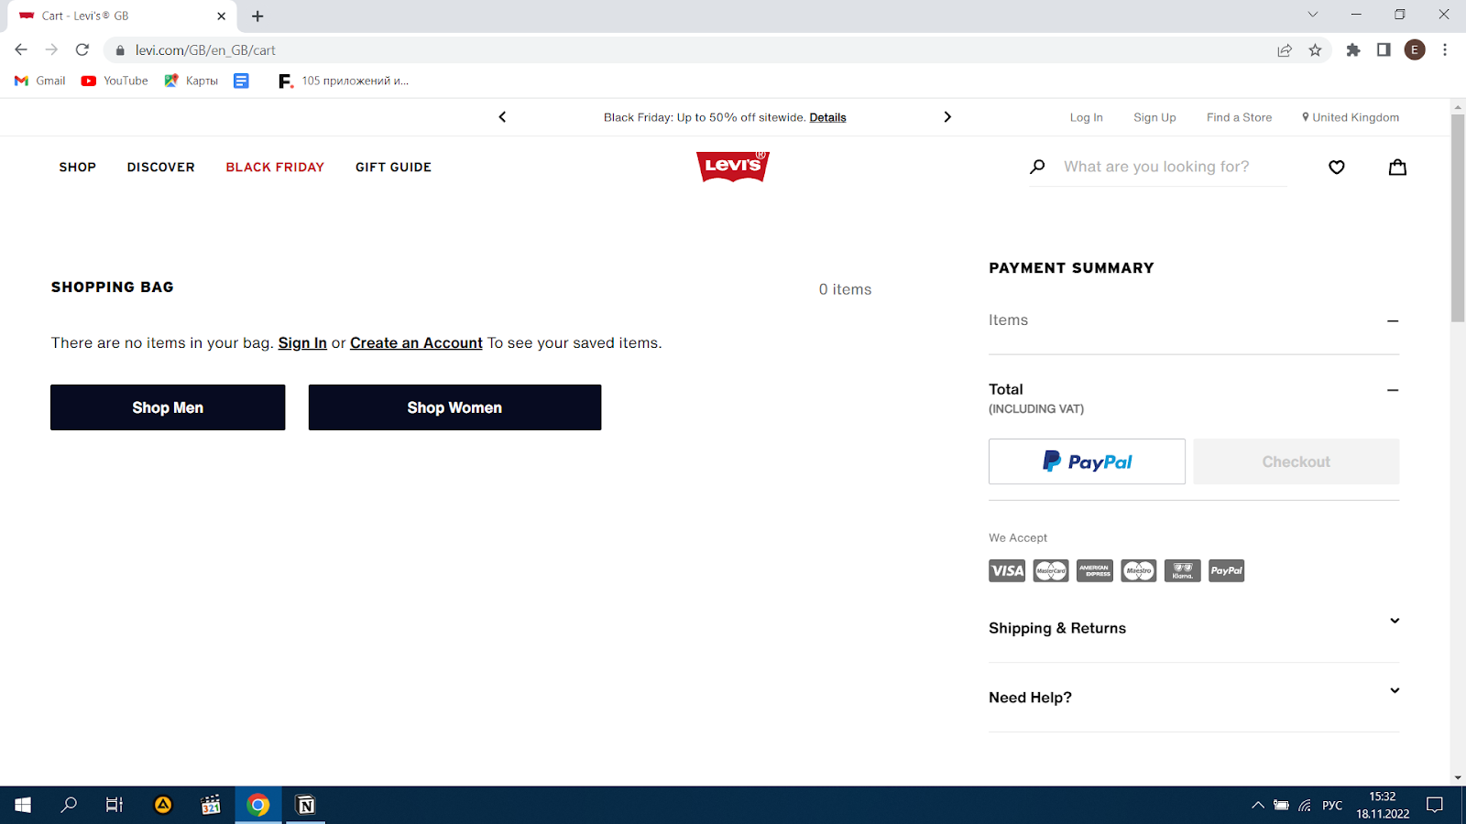Show next promo banner message

click(947, 117)
